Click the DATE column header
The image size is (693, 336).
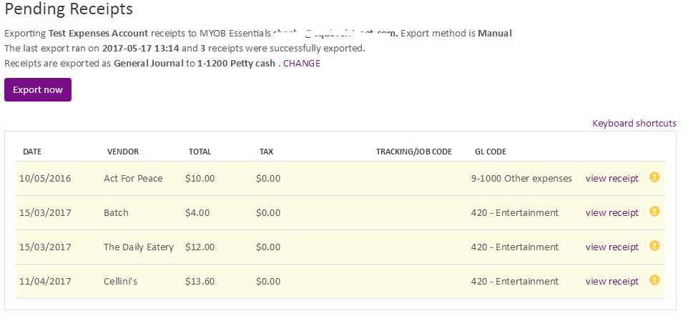pyautogui.click(x=31, y=152)
